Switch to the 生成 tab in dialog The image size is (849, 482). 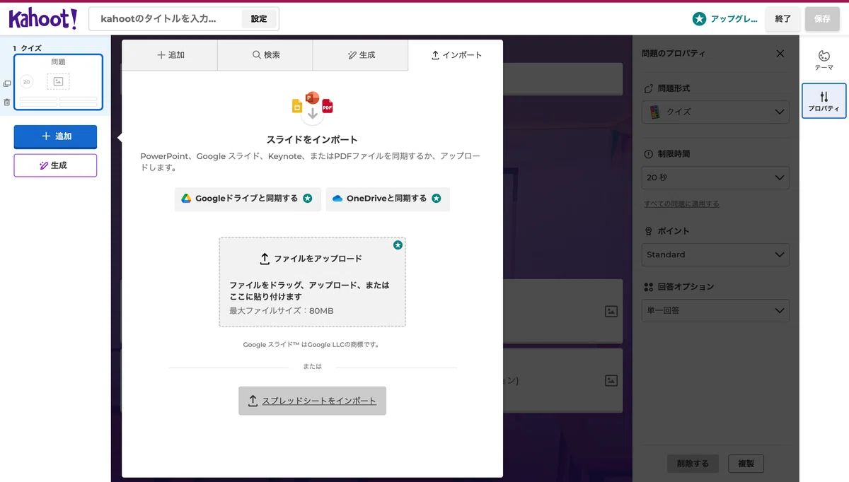click(360, 55)
